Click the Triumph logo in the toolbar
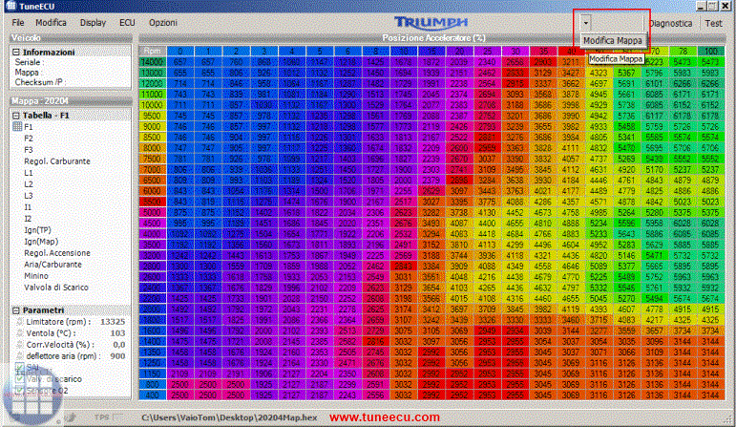Screen dimensions: 736x427 431,23
